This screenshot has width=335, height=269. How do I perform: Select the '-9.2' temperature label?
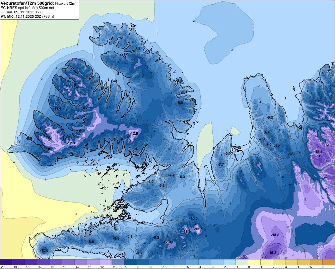[277, 146]
